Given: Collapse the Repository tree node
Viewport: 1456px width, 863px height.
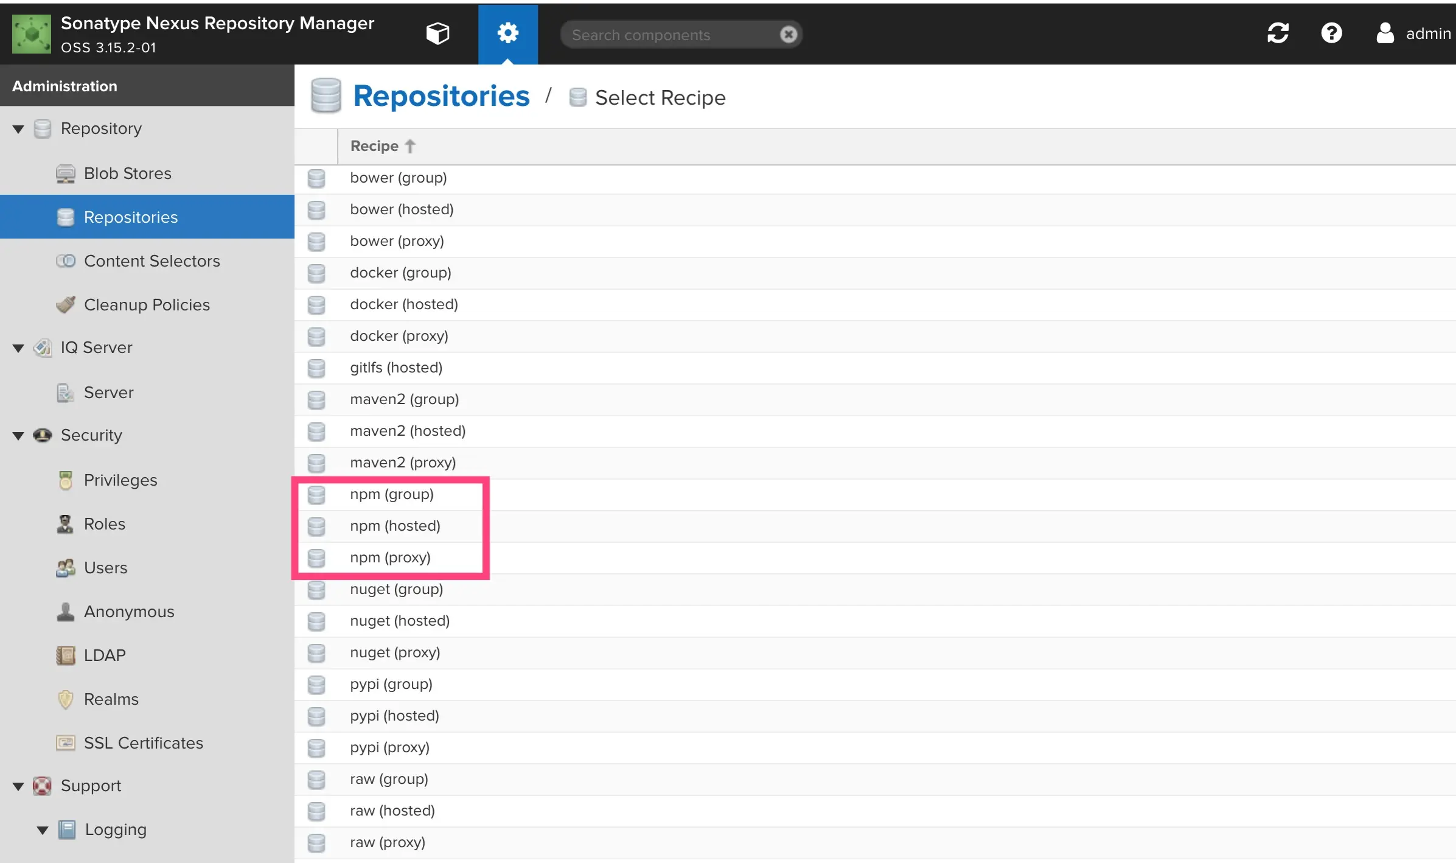Looking at the screenshot, I should click(x=18, y=129).
